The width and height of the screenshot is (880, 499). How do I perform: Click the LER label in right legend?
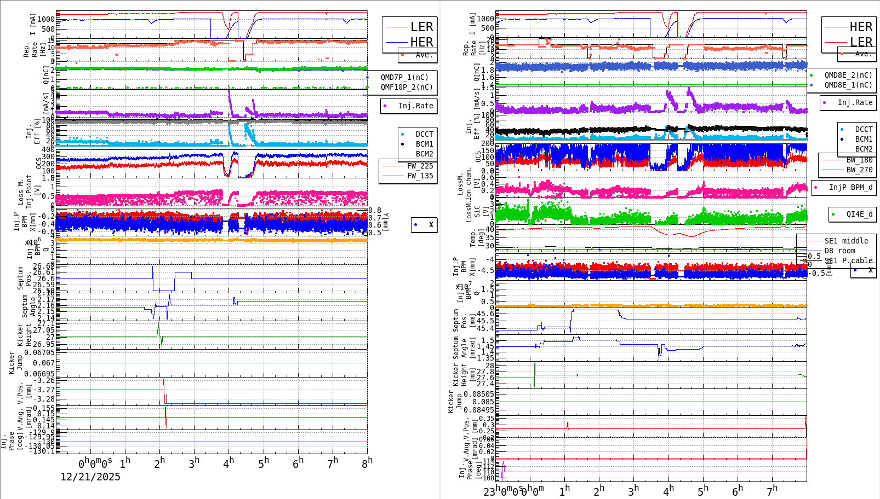pyautogui.click(x=861, y=42)
